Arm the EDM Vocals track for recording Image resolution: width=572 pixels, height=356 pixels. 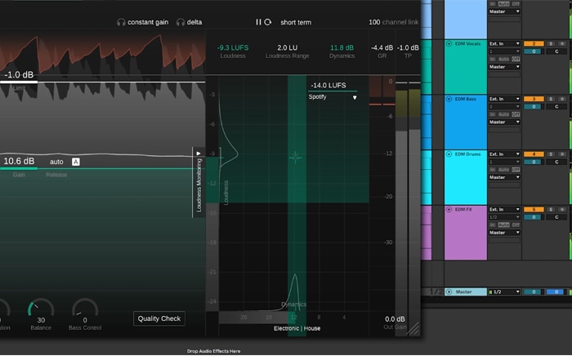[562, 44]
